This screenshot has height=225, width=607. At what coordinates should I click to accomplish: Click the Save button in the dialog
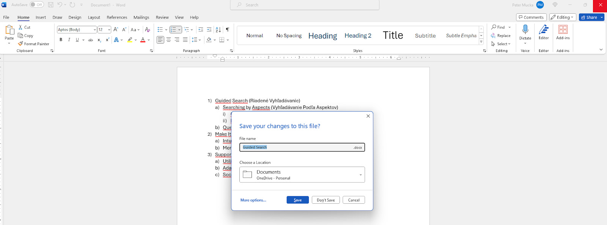coord(298,200)
